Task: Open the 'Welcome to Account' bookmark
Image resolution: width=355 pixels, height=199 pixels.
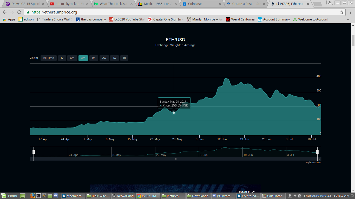Action: [311, 19]
